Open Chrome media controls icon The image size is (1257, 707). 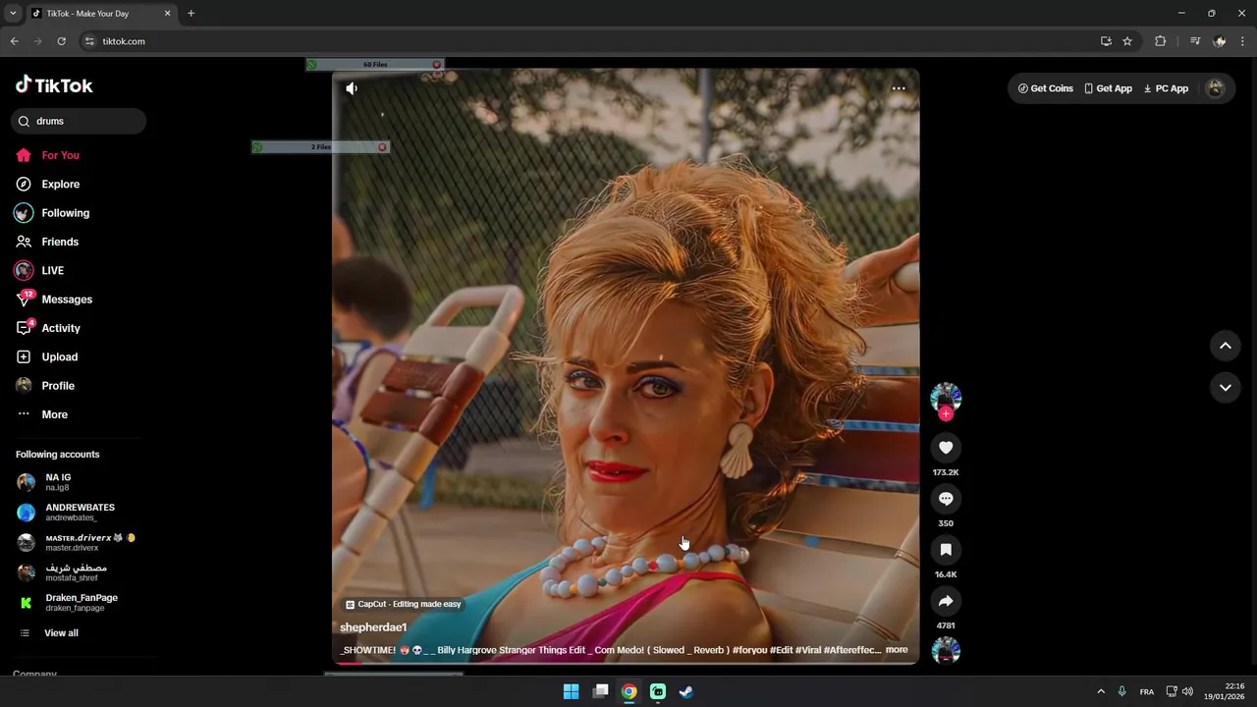pos(1195,41)
